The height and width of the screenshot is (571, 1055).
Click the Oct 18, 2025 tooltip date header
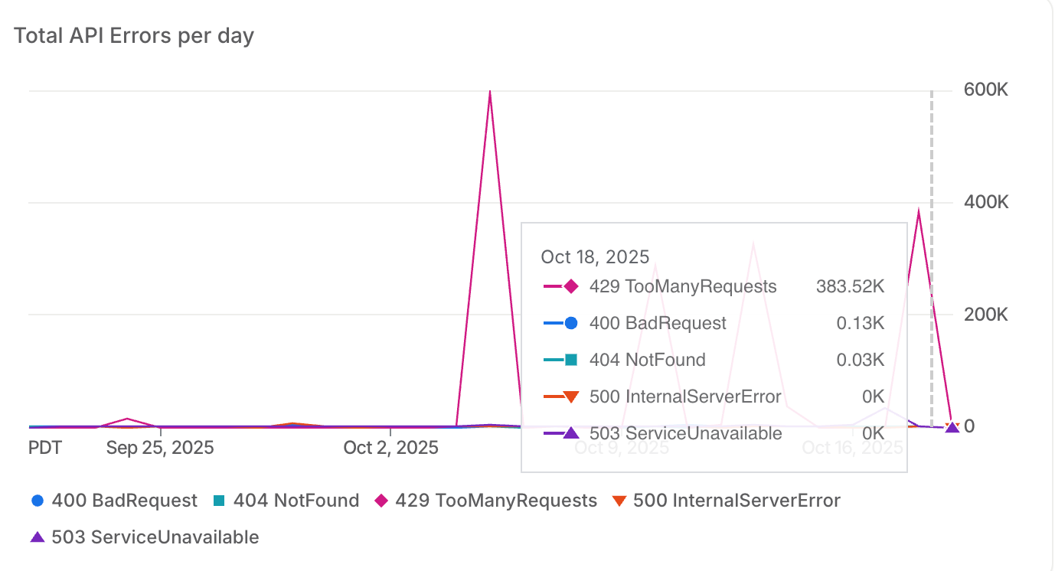pos(595,256)
